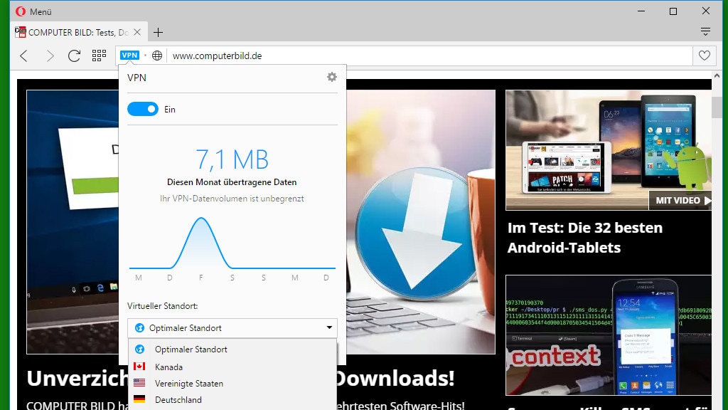The image size is (728, 410).
Task: Go forward to next page
Action: (49, 56)
